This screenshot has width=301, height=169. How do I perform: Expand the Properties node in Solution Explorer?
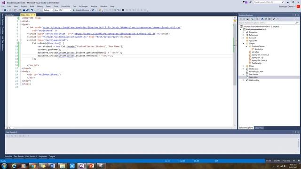coord(243,32)
